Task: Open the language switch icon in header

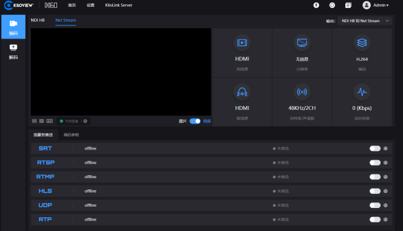Action: coord(348,5)
